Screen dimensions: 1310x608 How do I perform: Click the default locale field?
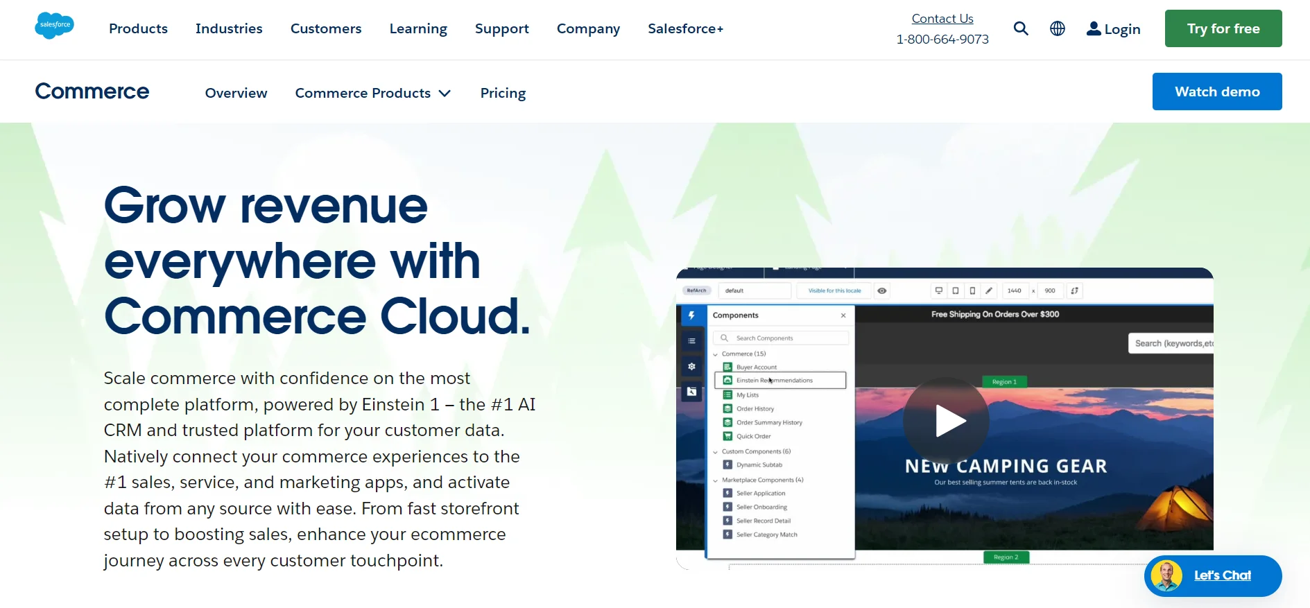(755, 291)
